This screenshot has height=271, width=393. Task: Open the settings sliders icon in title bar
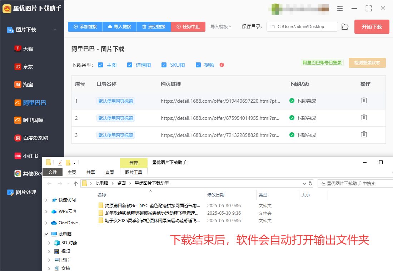tap(340, 9)
